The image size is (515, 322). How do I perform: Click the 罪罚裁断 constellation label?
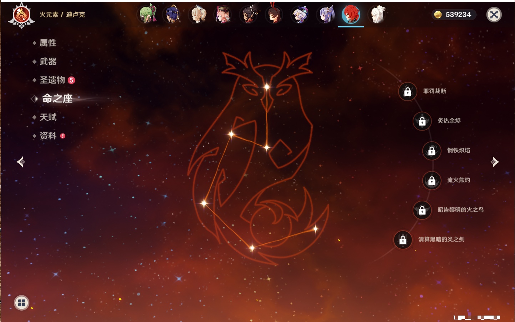click(x=435, y=91)
